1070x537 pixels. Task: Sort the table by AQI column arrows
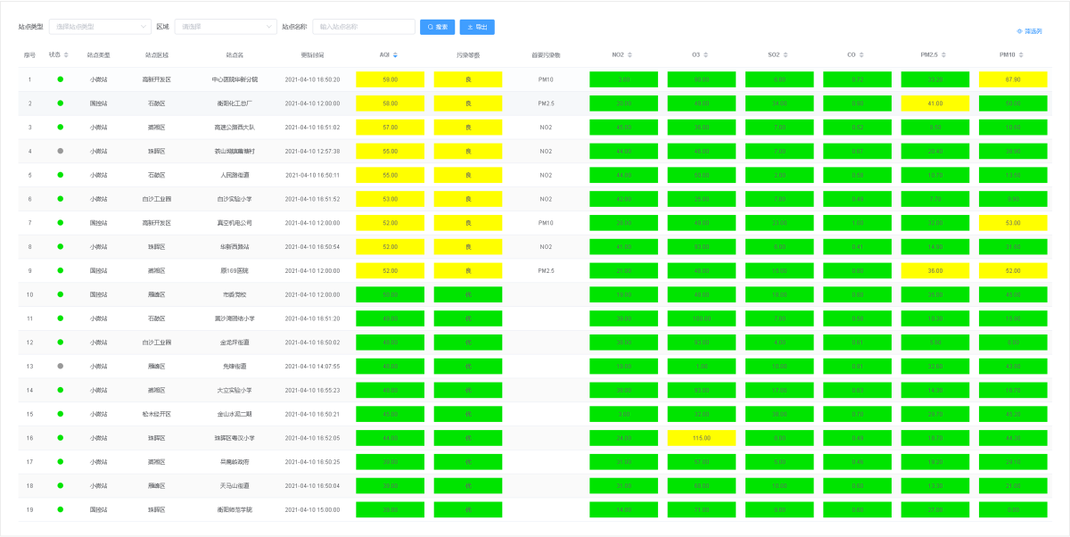pyautogui.click(x=395, y=55)
